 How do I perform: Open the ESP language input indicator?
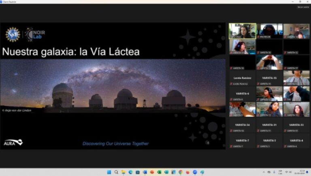(x=280, y=172)
